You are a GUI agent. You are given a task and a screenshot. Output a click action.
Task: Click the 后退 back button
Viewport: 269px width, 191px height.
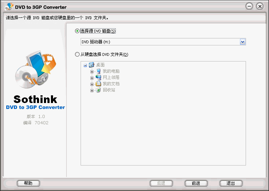[x=161, y=183]
